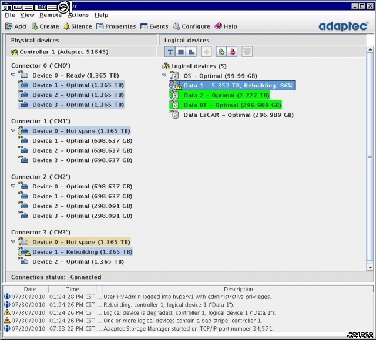Image resolution: width=376 pixels, height=340 pixels.
Task: Collapse Connector 0 device list
Action: 13,75
